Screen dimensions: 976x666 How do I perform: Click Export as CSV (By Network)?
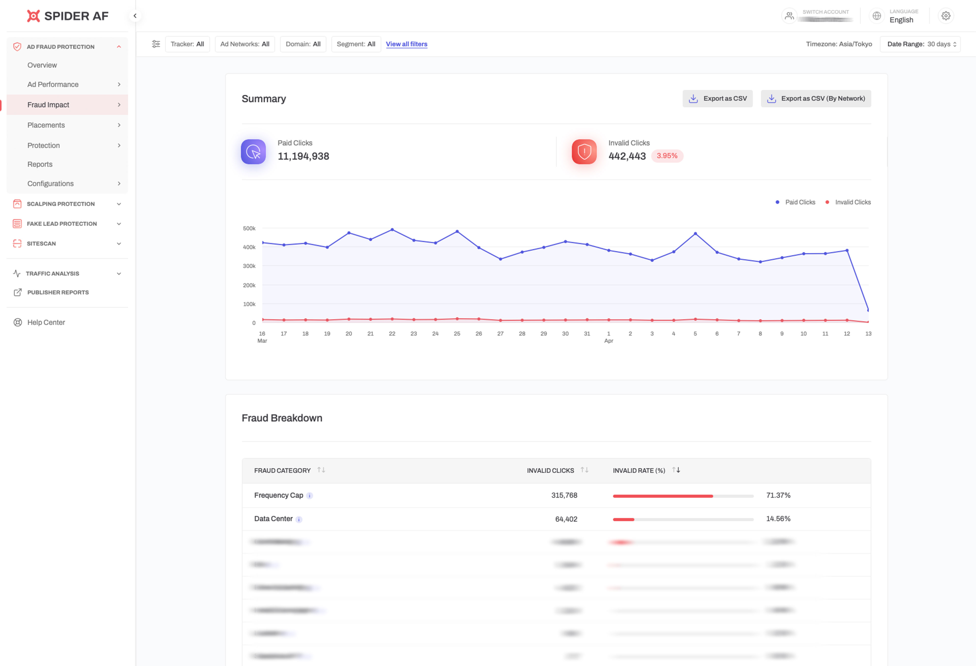tap(816, 98)
